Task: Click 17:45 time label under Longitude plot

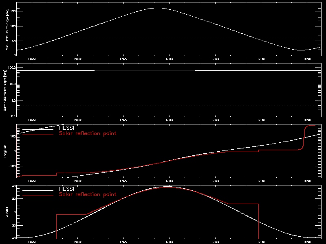Action: click(x=261, y=181)
